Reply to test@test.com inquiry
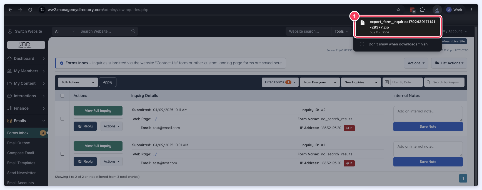This screenshot has width=482, height=190. [x=85, y=161]
